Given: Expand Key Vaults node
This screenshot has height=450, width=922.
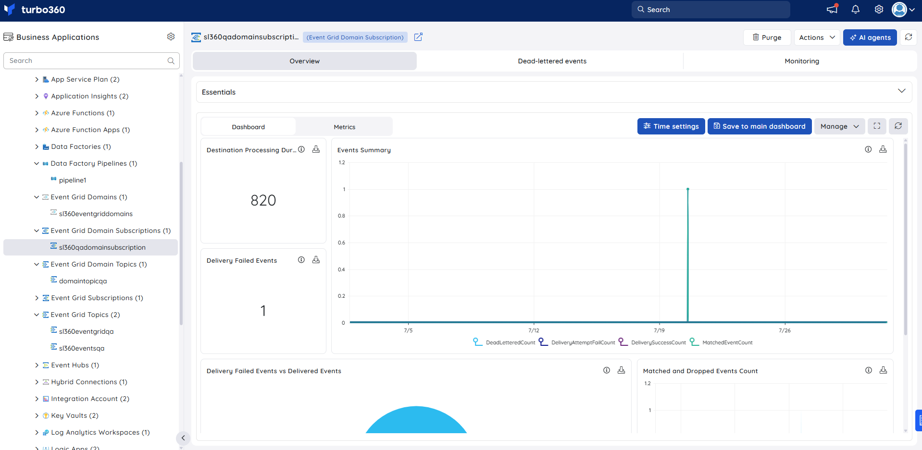Looking at the screenshot, I should tap(37, 415).
